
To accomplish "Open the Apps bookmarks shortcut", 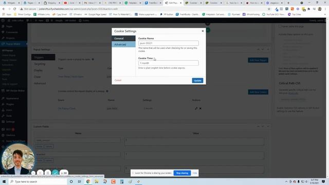I will [x=7, y=14].
